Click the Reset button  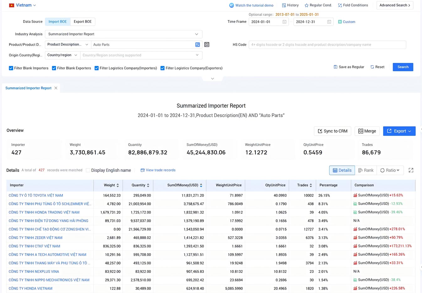point(377,67)
